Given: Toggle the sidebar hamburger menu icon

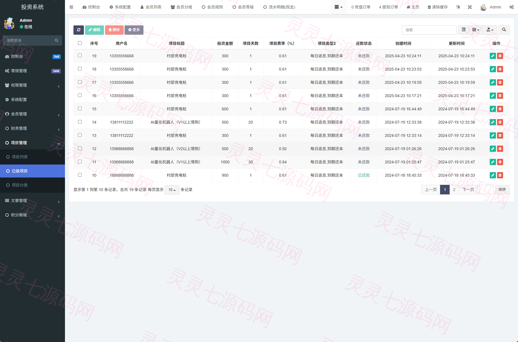Looking at the screenshot, I should pyautogui.click(x=71, y=7).
